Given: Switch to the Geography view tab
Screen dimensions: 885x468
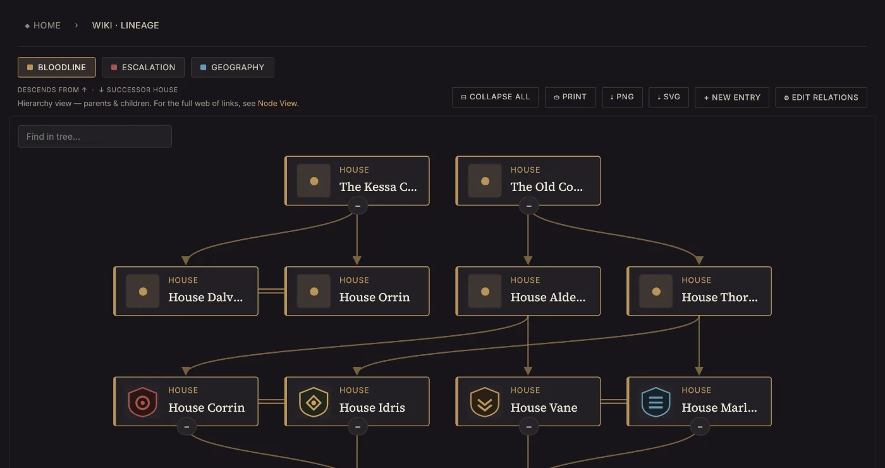Looking at the screenshot, I should pos(233,67).
